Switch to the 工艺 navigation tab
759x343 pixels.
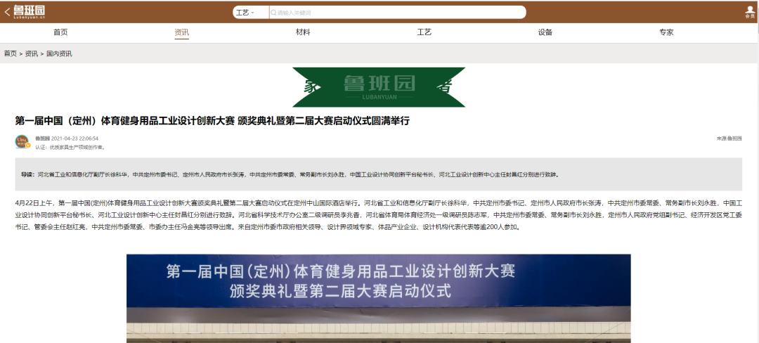424,32
